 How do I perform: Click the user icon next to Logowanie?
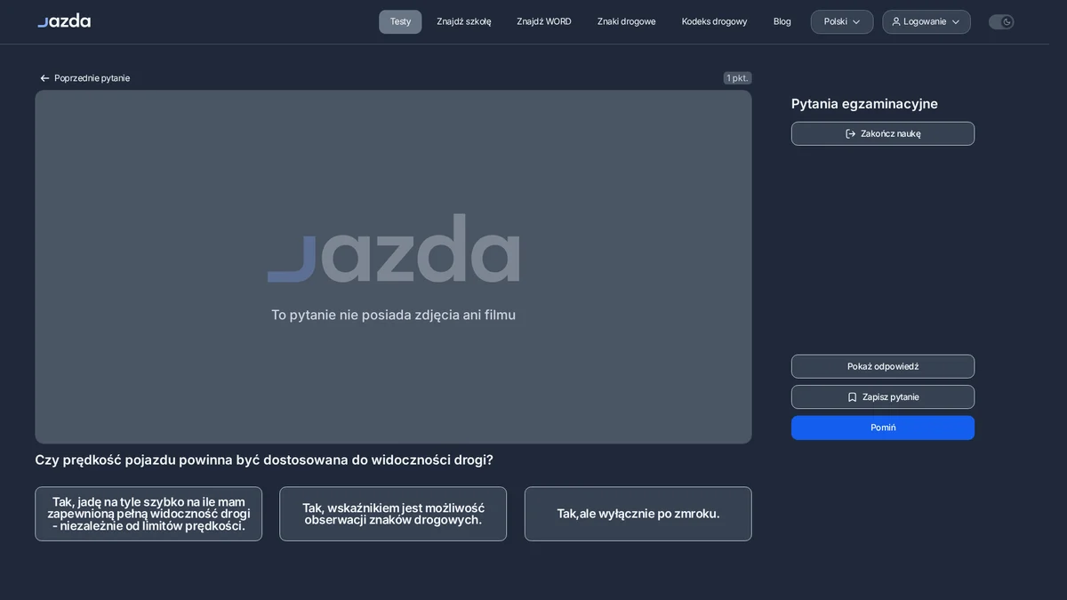[x=896, y=21]
